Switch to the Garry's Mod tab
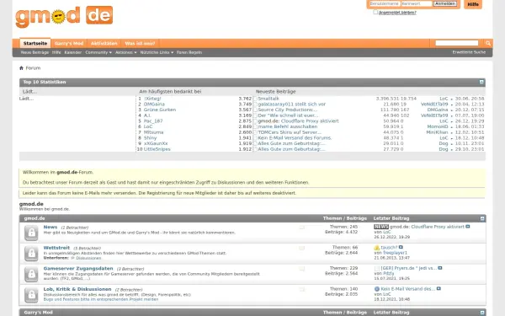 click(x=69, y=43)
